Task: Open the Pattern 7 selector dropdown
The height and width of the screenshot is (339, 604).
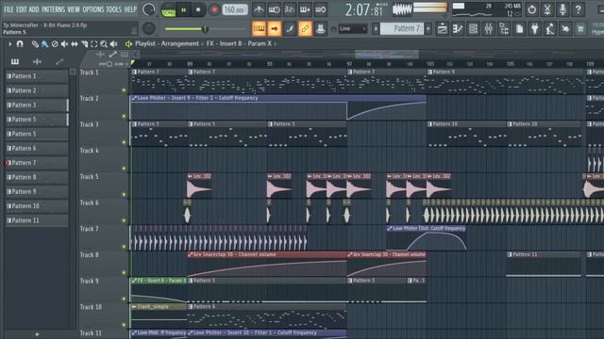Action: 402,28
